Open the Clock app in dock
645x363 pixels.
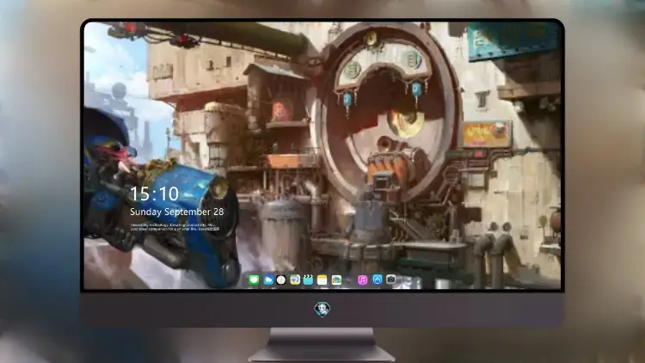[281, 280]
